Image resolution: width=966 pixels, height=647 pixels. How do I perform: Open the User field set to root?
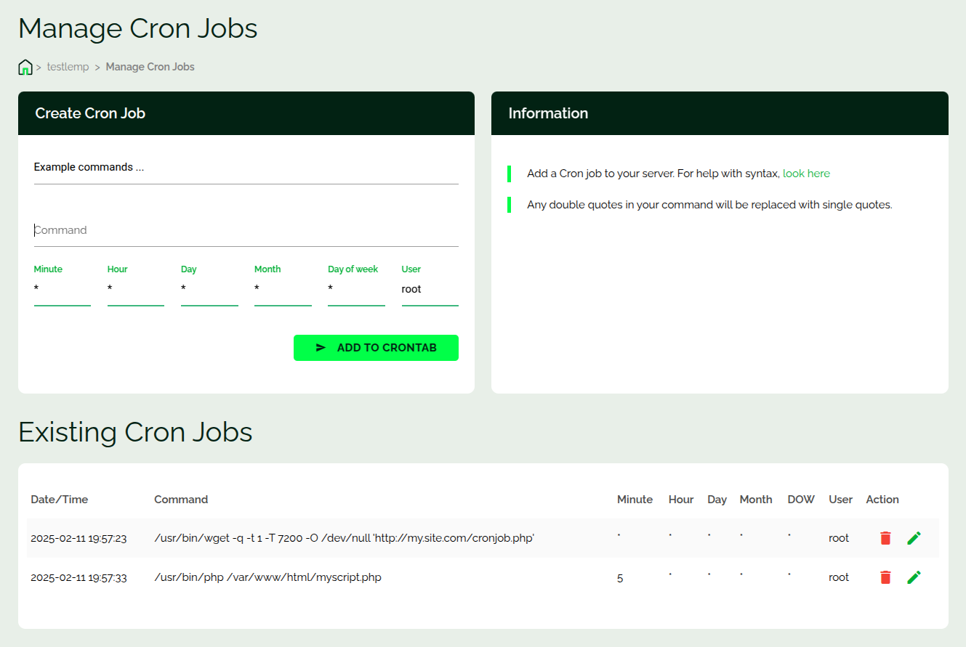(x=430, y=290)
